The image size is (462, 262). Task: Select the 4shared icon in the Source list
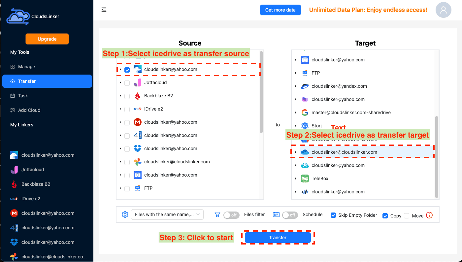[138, 135]
